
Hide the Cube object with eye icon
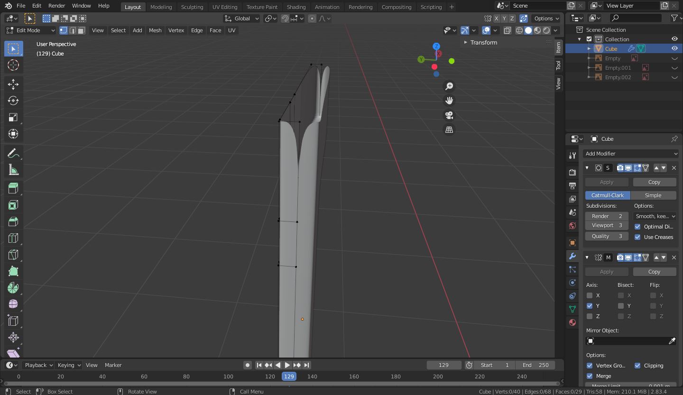[674, 48]
